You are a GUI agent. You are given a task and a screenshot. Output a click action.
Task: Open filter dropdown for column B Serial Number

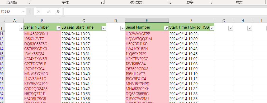[x=58, y=28]
